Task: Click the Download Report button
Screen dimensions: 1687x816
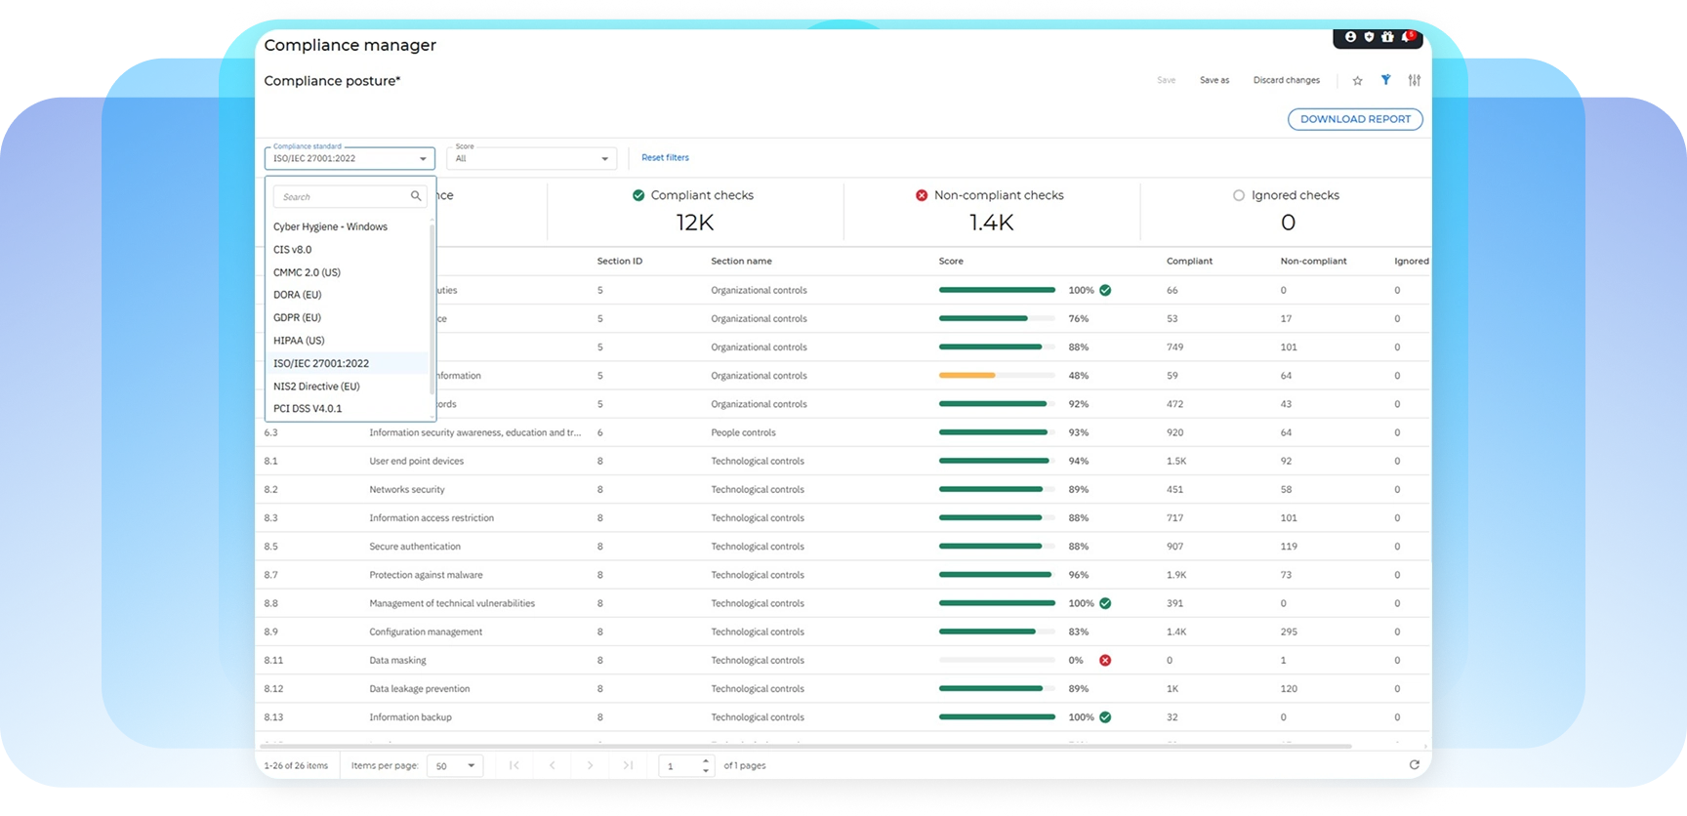Action: pos(1355,119)
